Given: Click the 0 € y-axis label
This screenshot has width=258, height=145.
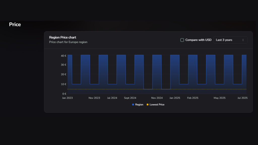Looking at the screenshot, I should (x=64, y=94).
